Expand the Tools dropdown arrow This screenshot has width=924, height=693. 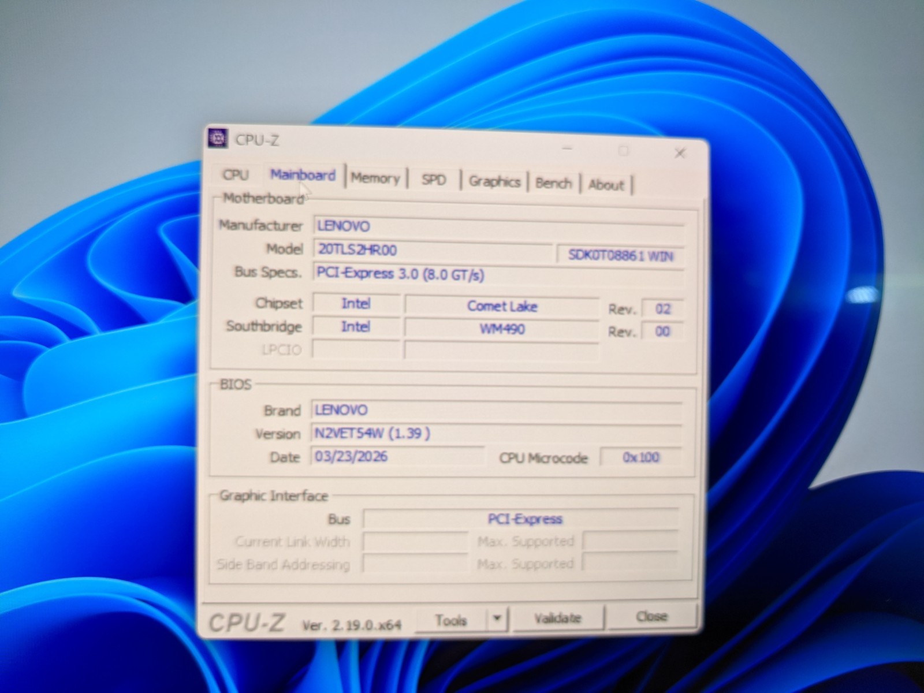point(497,619)
